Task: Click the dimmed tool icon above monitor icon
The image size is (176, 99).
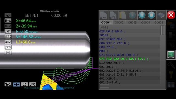Action: pos(171,45)
